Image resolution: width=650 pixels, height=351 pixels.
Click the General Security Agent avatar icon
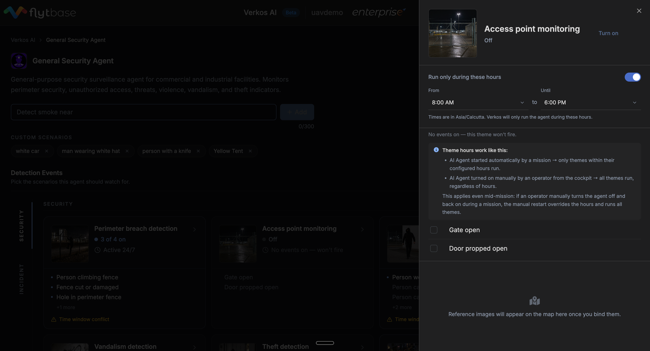tap(19, 61)
